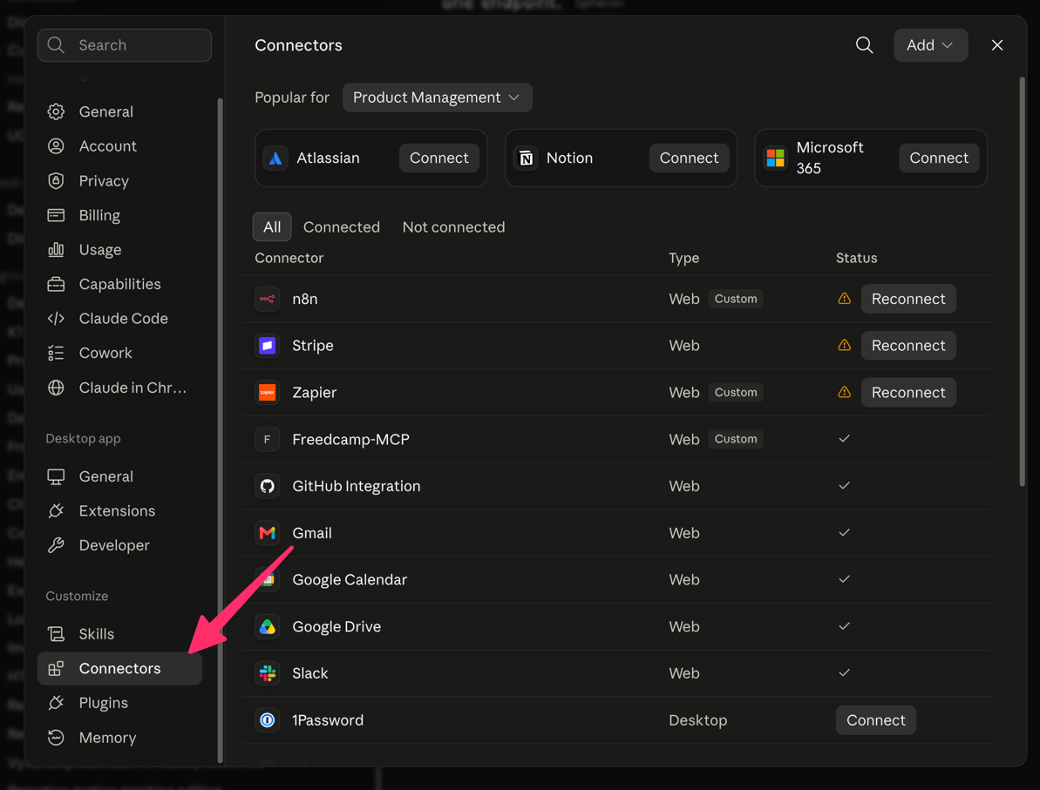Open the Billing settings page
This screenshot has height=790, width=1040.
[x=119, y=215]
